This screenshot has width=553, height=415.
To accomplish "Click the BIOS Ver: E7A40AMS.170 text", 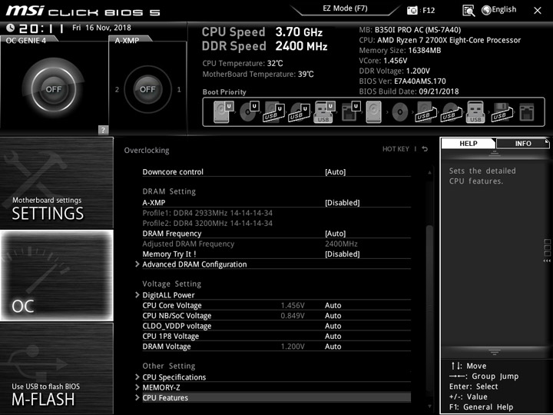I will [x=402, y=81].
